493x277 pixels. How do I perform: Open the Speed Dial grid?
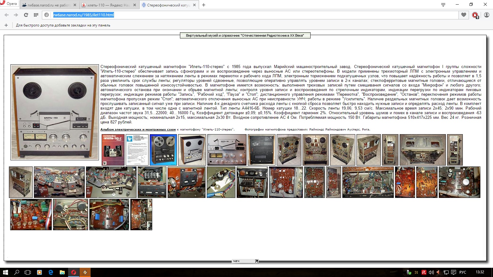36,15
